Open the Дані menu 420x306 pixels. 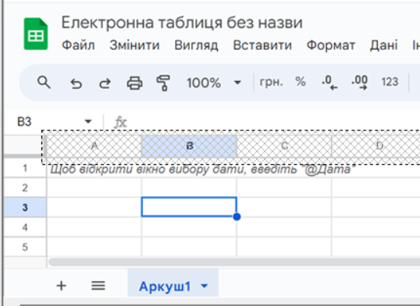point(383,45)
